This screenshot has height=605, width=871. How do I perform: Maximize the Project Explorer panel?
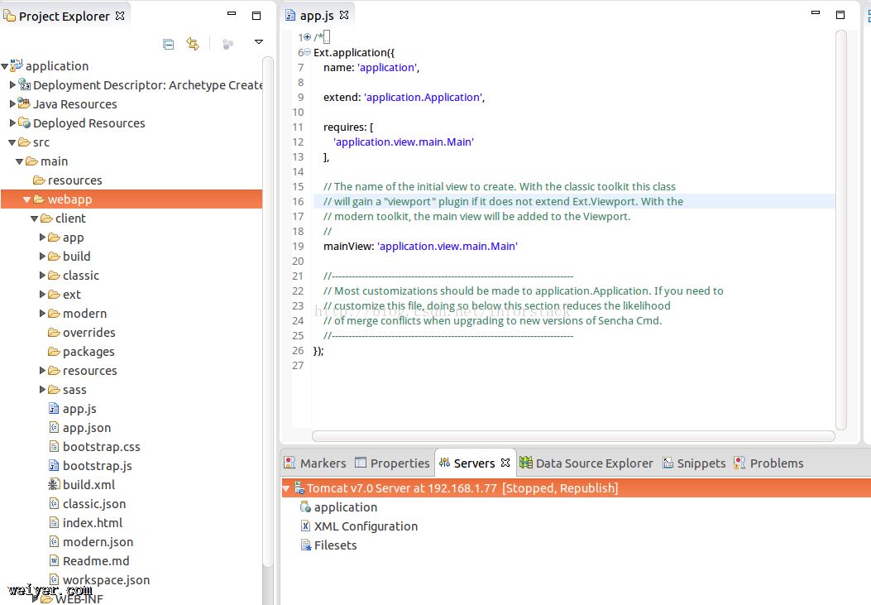256,16
